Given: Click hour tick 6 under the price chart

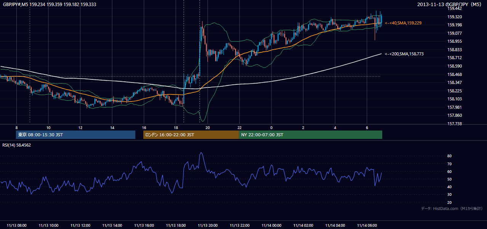Looking at the screenshot, I should (367, 127).
